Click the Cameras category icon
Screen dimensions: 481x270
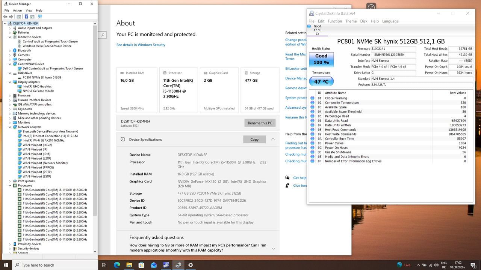tap(15, 55)
